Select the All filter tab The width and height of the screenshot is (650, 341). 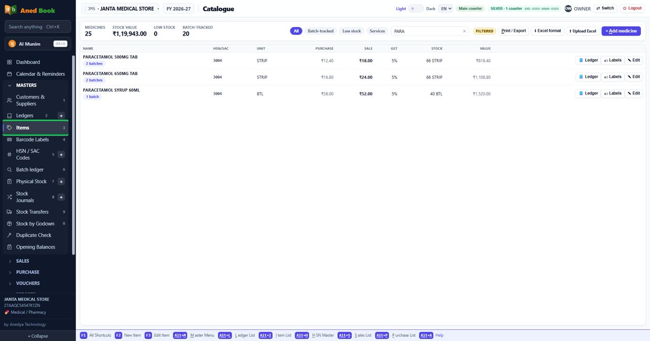click(x=296, y=31)
